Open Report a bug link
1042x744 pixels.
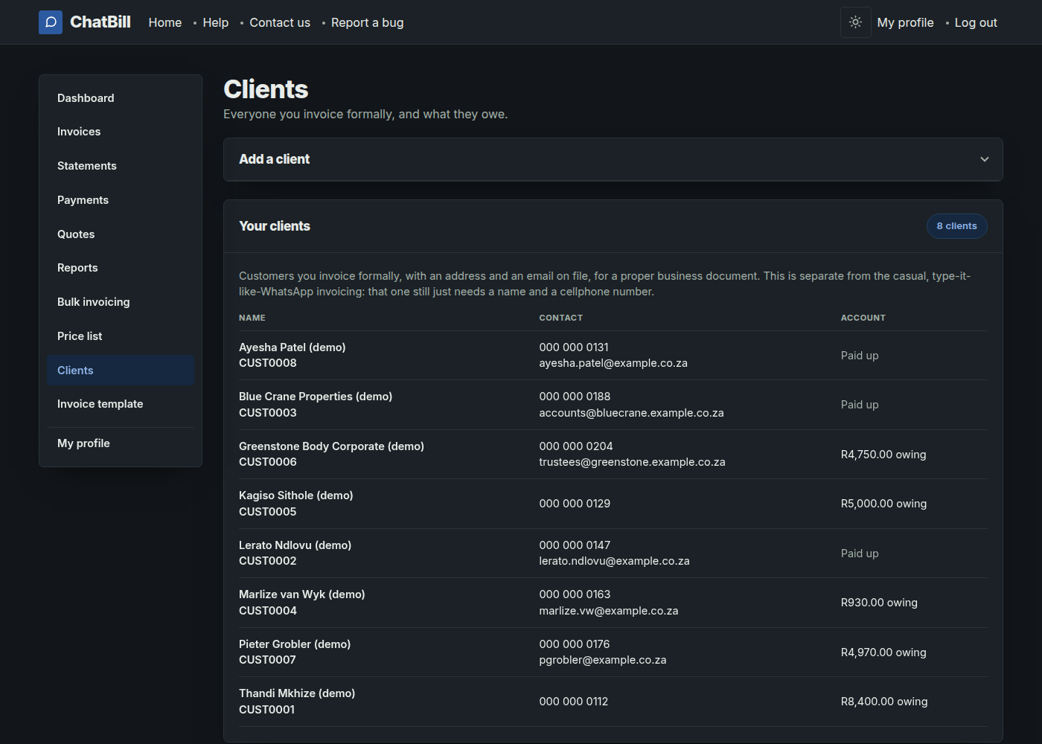[368, 22]
